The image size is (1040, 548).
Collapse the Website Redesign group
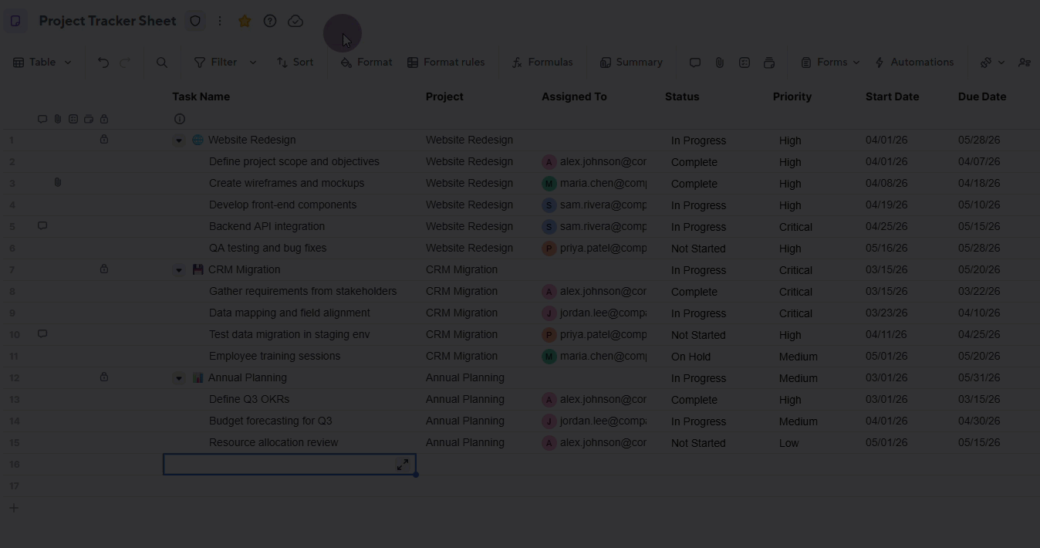179,140
